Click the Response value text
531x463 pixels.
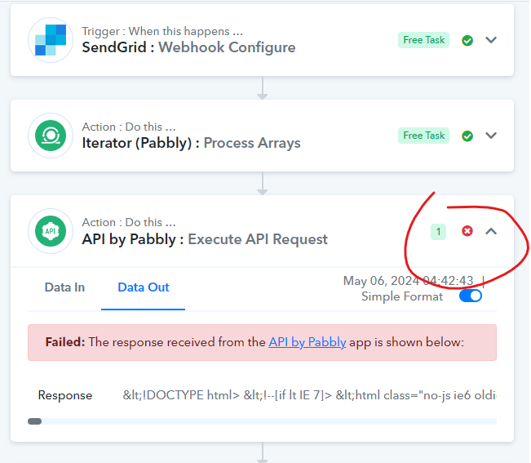click(309, 395)
